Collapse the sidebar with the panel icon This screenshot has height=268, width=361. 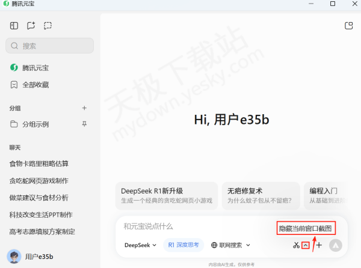[14, 25]
